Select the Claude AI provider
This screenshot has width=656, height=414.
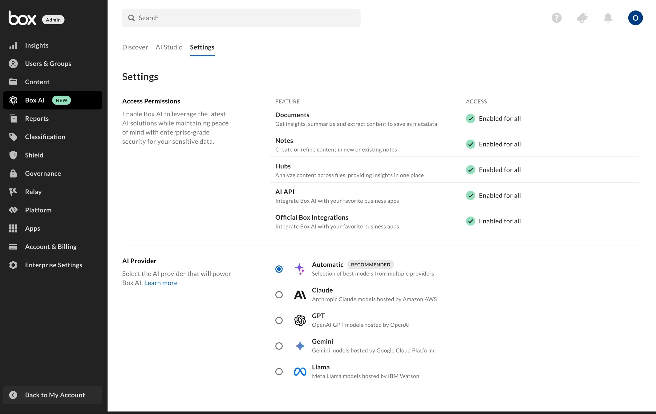(279, 295)
